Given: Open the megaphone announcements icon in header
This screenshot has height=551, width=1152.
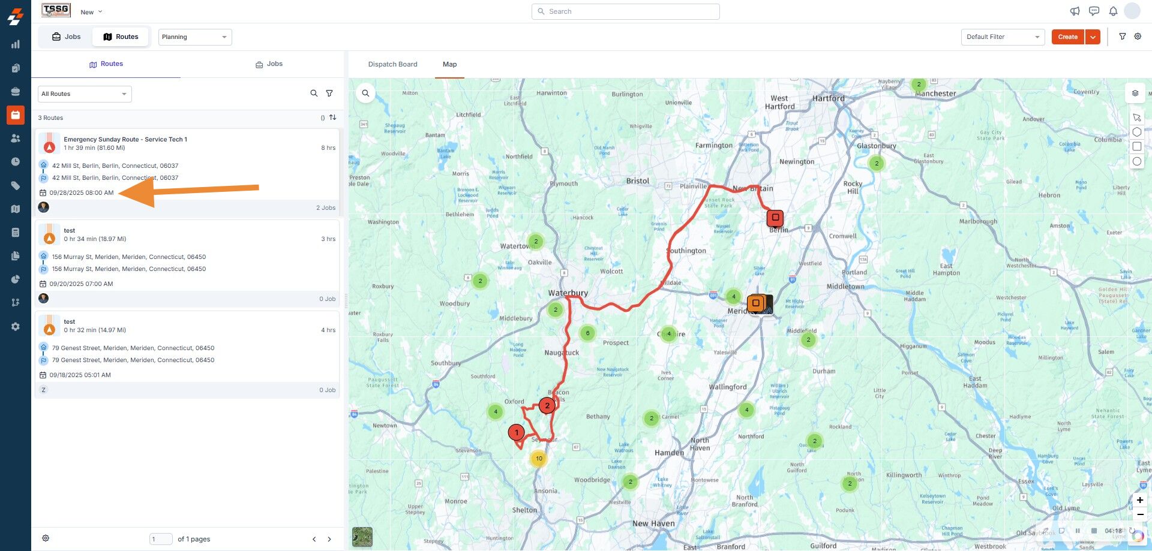Looking at the screenshot, I should (1075, 11).
